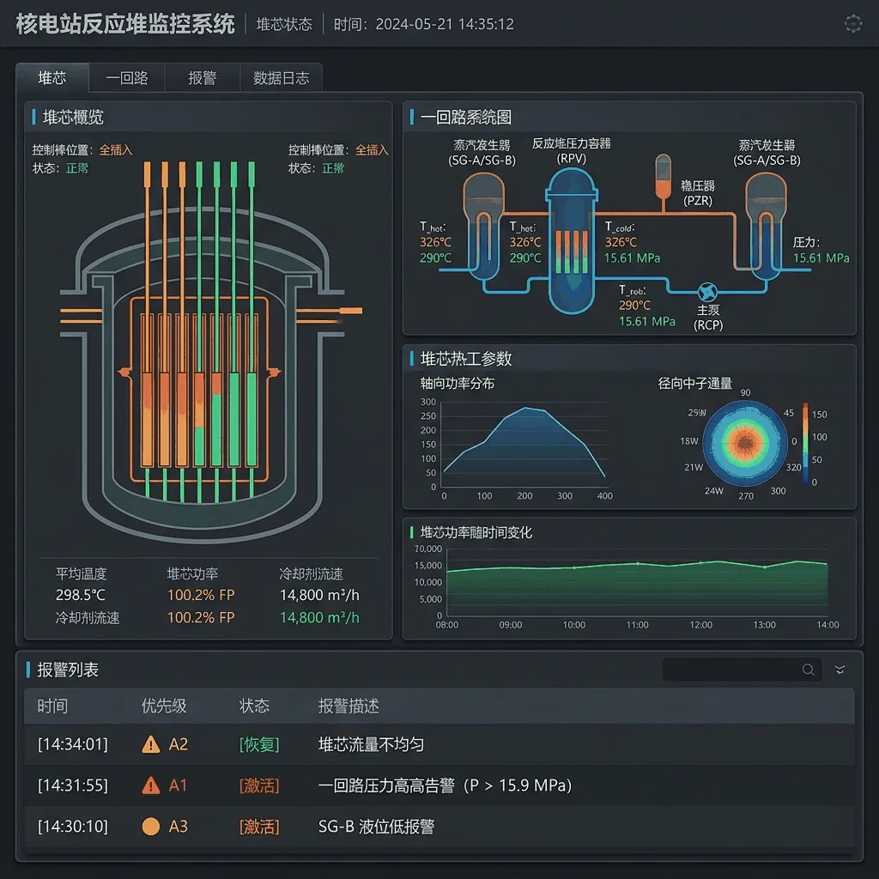The width and height of the screenshot is (879, 879).
Task: Select the right steam generator graphic
Action: coord(766,227)
